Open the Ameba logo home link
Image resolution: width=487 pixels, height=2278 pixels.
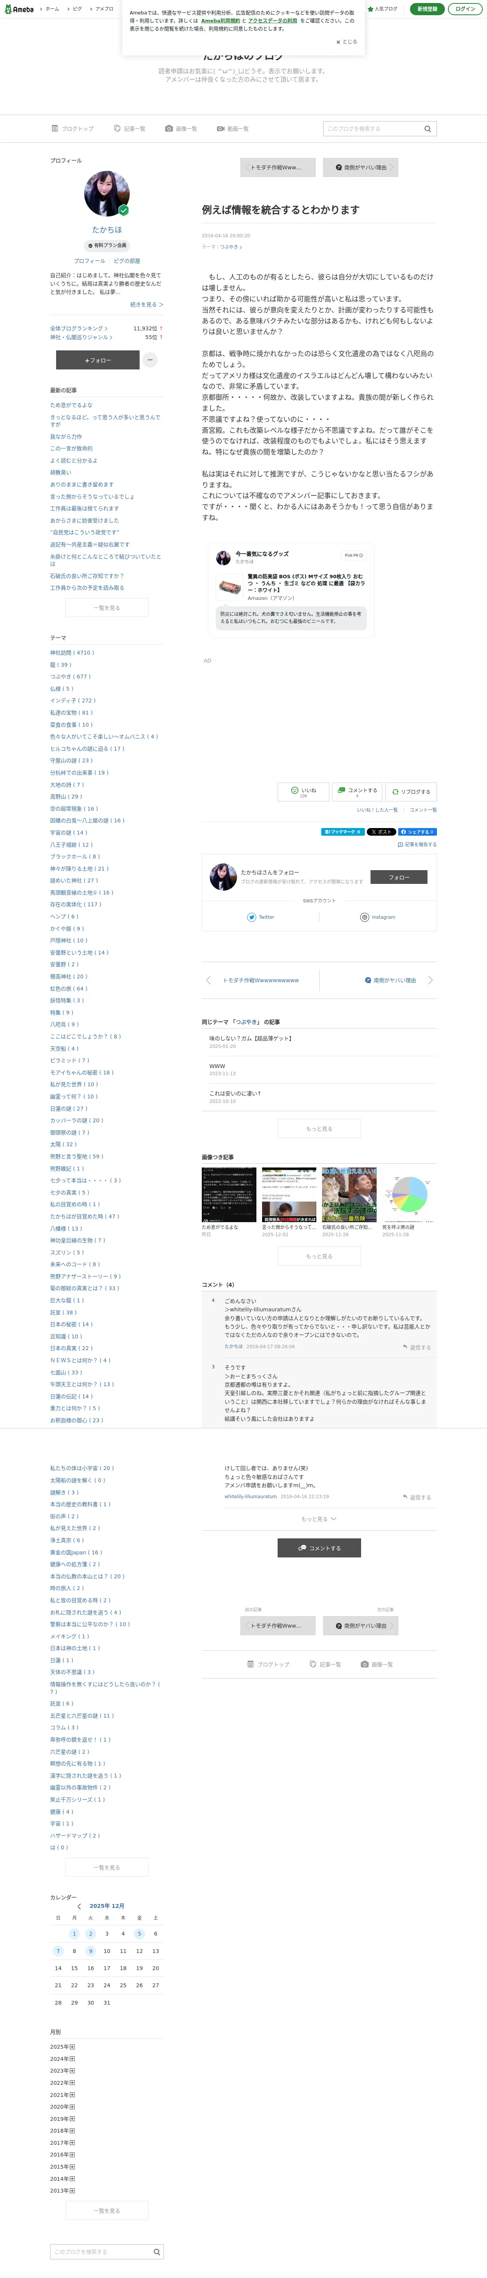(x=19, y=9)
